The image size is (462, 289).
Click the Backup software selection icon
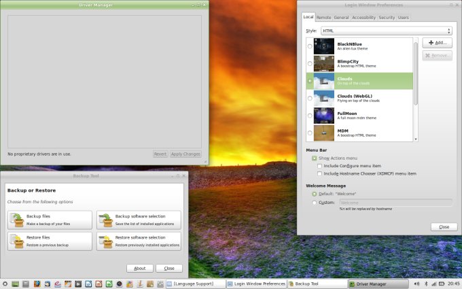tap(105, 220)
